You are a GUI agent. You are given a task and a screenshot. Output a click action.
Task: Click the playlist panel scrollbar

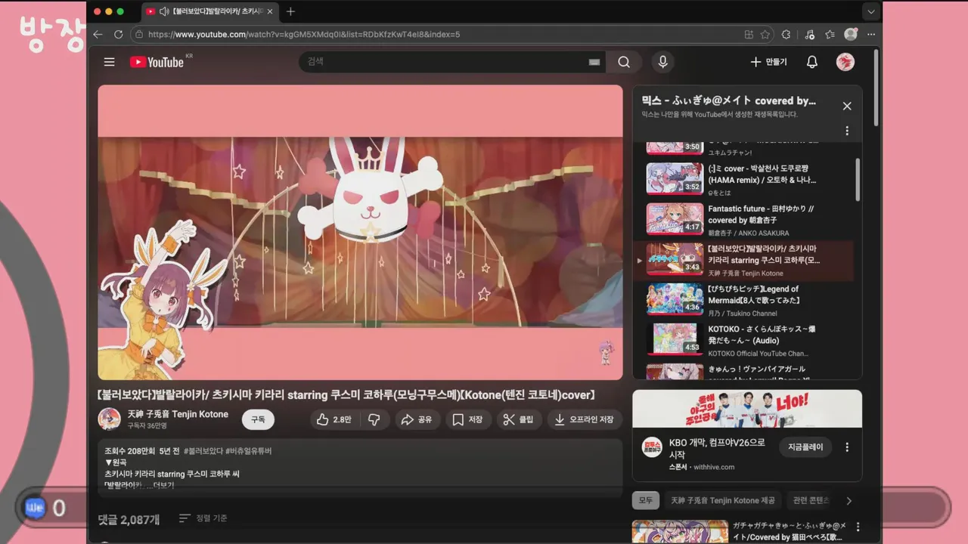point(858,179)
